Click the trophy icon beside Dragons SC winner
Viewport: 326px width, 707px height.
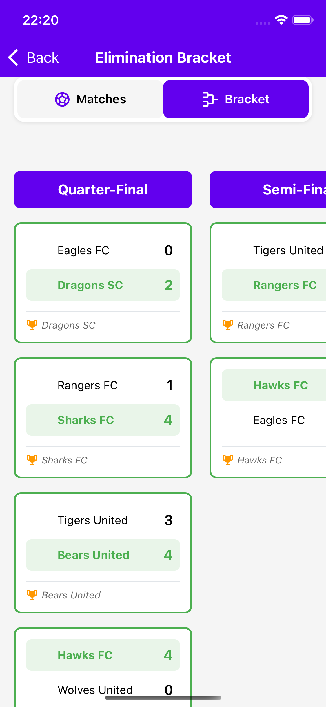32,324
